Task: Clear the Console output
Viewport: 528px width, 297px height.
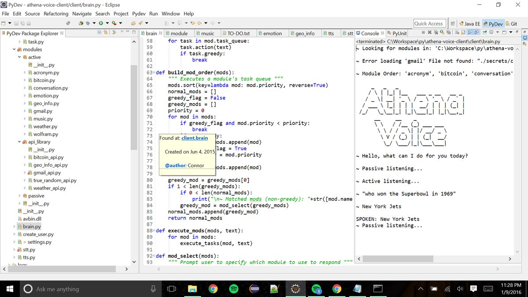Action: pyautogui.click(x=457, y=33)
